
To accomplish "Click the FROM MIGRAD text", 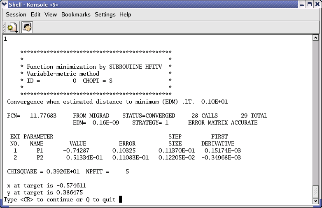I will (x=91, y=116).
